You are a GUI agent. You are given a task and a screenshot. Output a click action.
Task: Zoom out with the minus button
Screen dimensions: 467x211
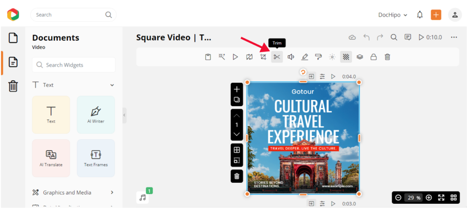(x=398, y=198)
